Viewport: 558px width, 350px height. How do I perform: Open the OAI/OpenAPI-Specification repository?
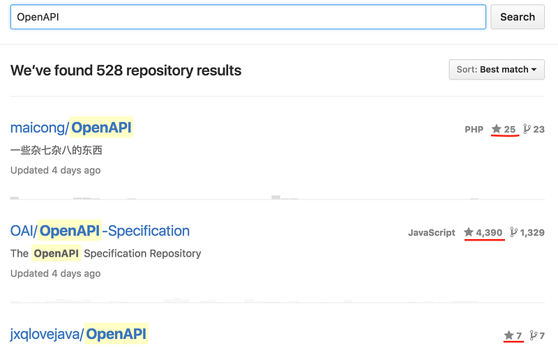tap(100, 231)
